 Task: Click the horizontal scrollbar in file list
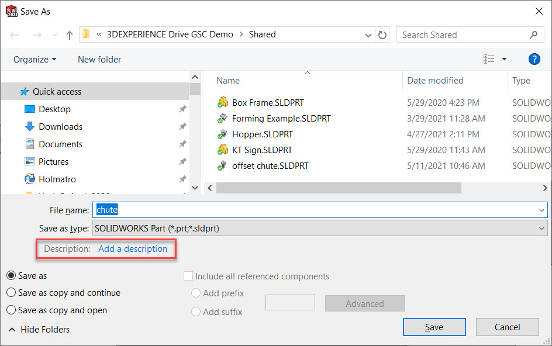tap(339, 188)
